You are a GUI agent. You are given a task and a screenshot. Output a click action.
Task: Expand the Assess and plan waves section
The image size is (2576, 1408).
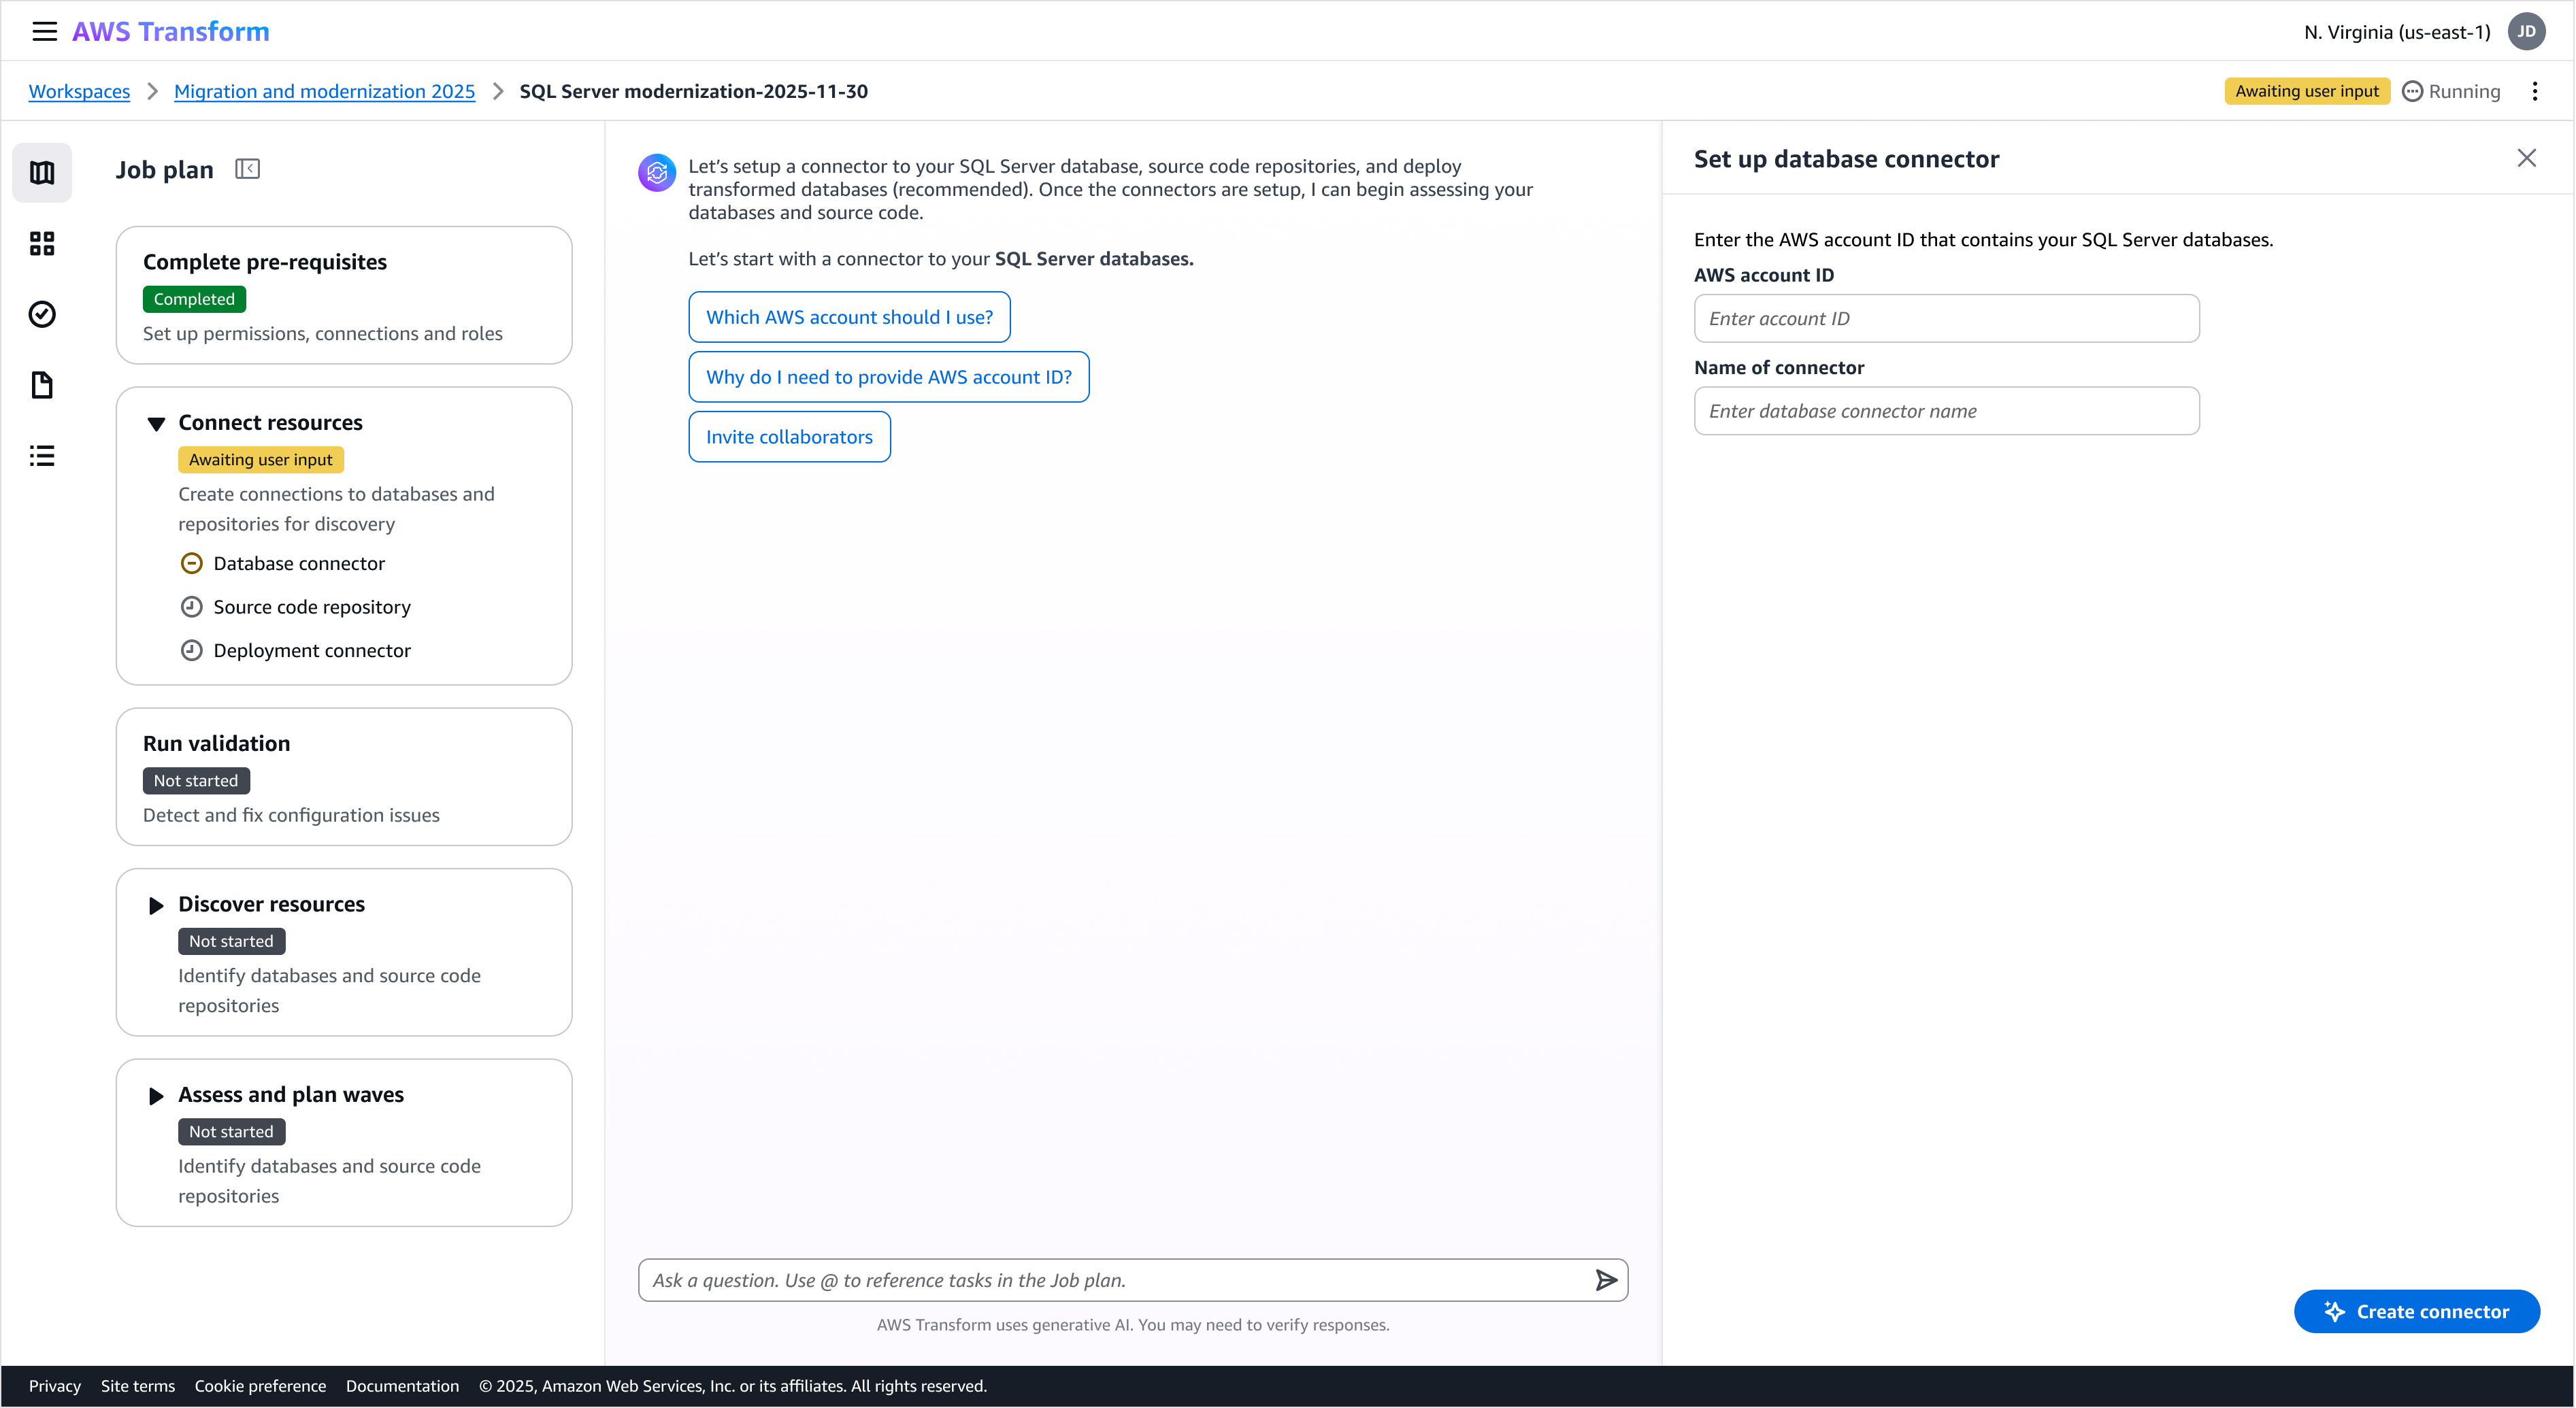(156, 1096)
